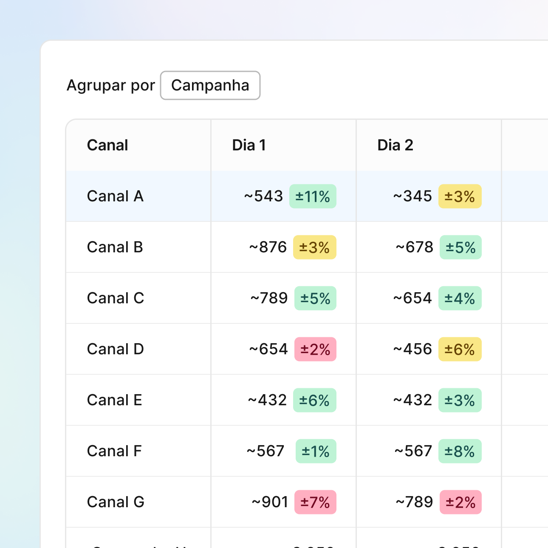The width and height of the screenshot is (548, 548).
Task: Click the ±11% badge for Canal A
Action: coord(313,196)
